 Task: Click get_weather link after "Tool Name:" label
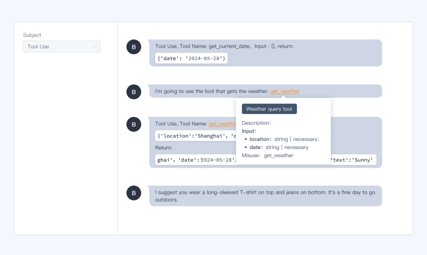pos(222,124)
